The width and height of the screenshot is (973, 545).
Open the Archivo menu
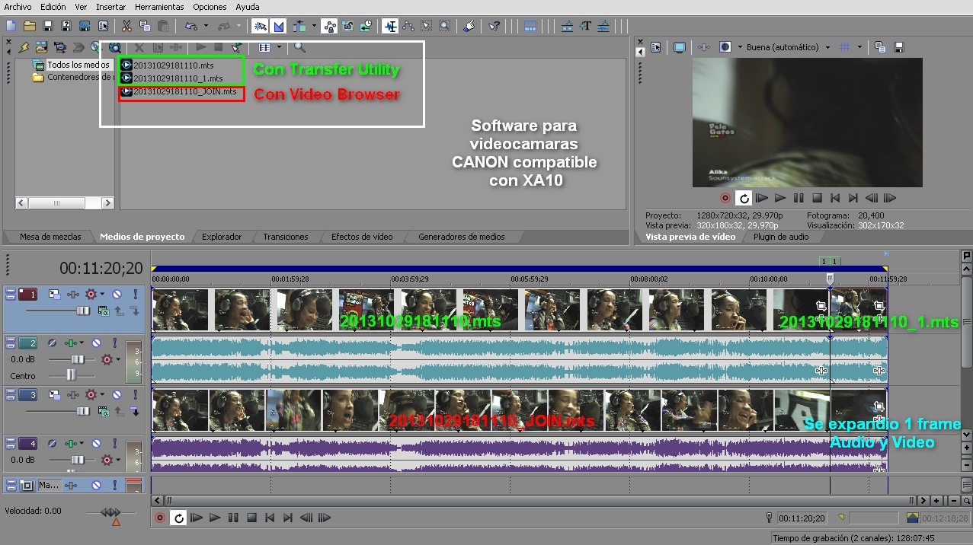pos(18,7)
